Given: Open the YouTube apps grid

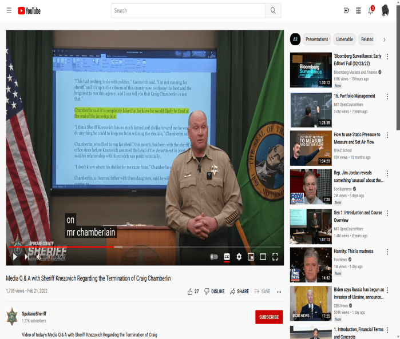Looking at the screenshot, I should click(x=358, y=10).
